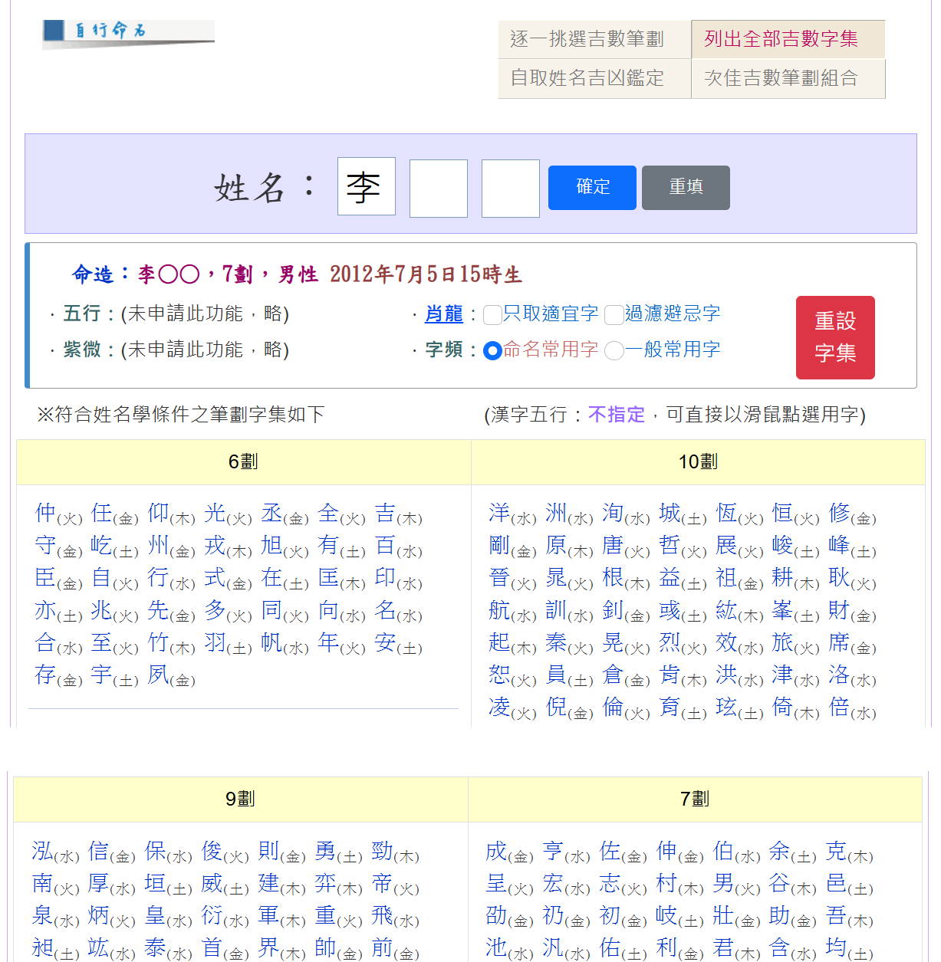Screen dimensions: 941x962
Task: Open the 次佳吉數筆劃組合 tab
Action: [788, 78]
